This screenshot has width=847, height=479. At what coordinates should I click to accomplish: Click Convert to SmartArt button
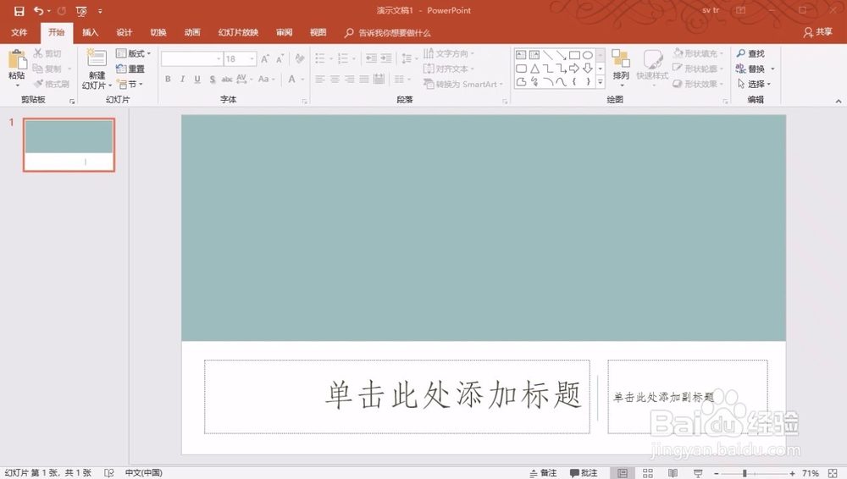click(463, 85)
